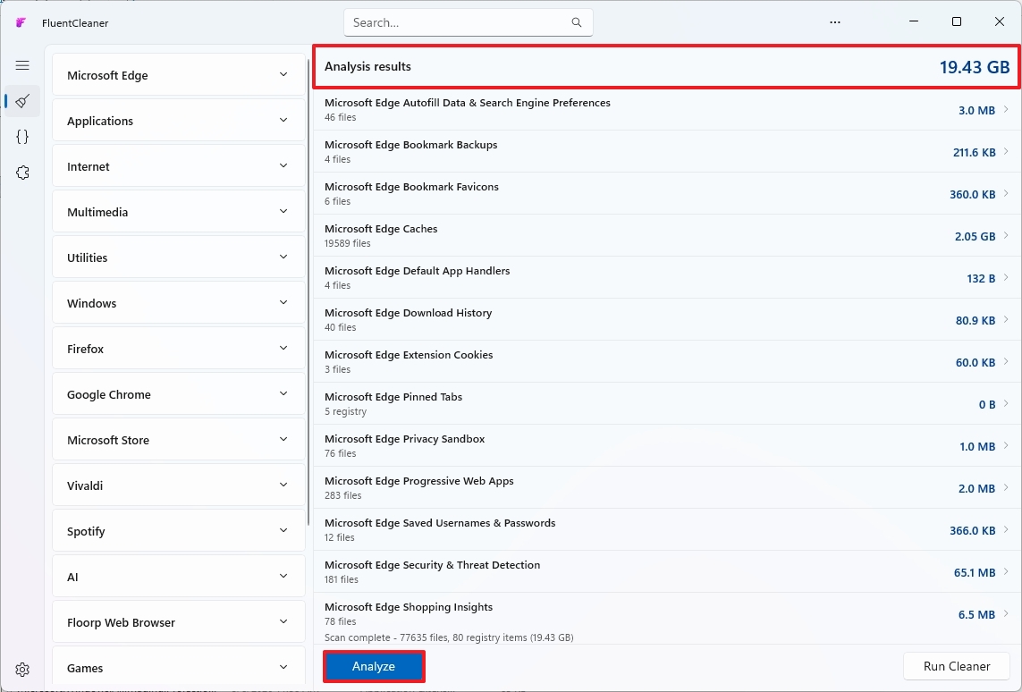
Task: Click the search magnifier icon
Action: (576, 22)
